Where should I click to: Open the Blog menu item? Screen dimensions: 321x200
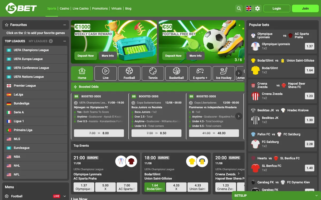128,9
